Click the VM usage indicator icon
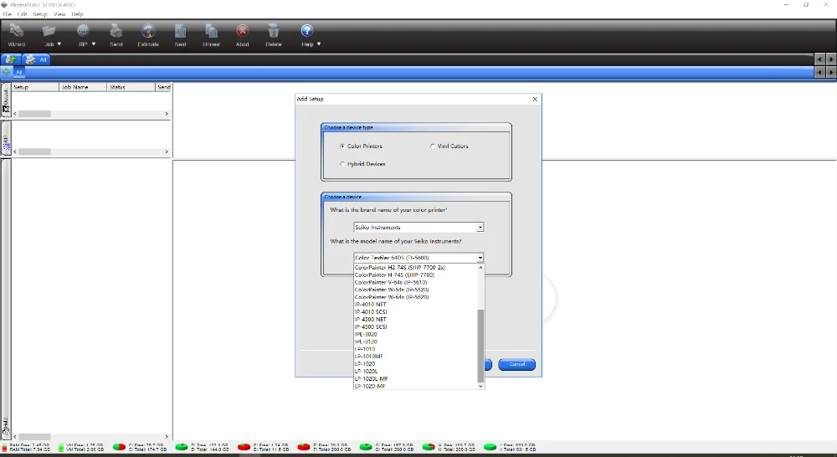 coord(61,447)
